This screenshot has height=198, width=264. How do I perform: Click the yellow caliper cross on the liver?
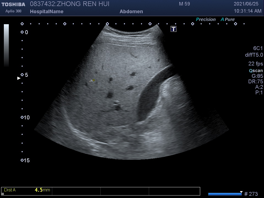(x=94, y=80)
